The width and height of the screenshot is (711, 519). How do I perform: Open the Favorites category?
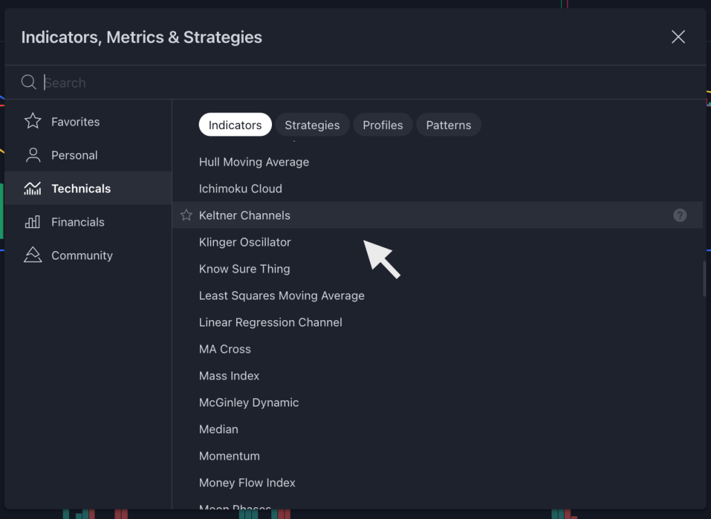pos(88,121)
